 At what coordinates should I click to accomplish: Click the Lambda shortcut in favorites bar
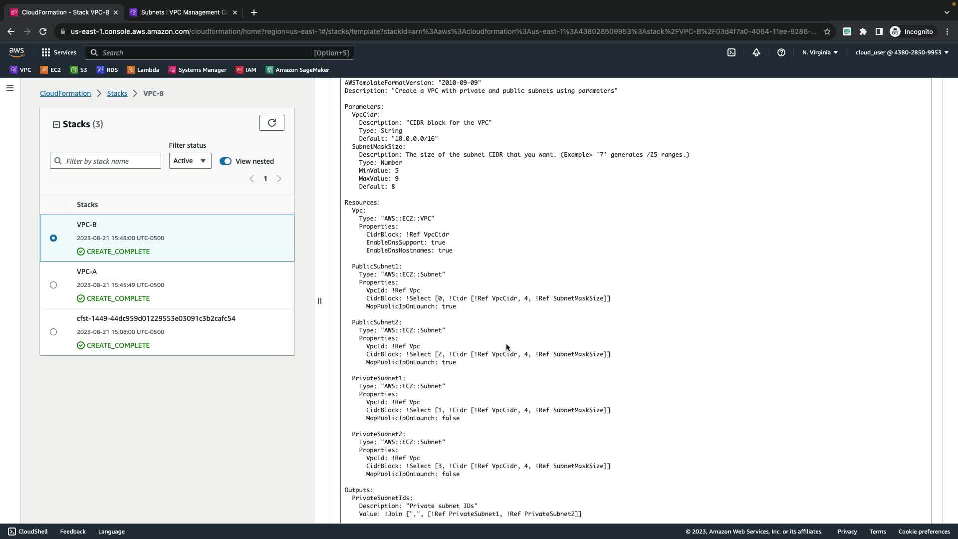pos(143,70)
